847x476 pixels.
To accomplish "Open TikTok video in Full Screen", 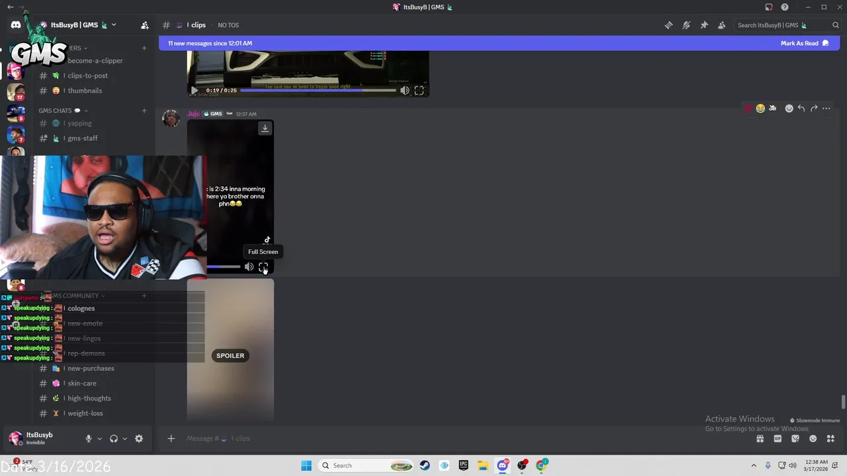I will click(x=263, y=267).
